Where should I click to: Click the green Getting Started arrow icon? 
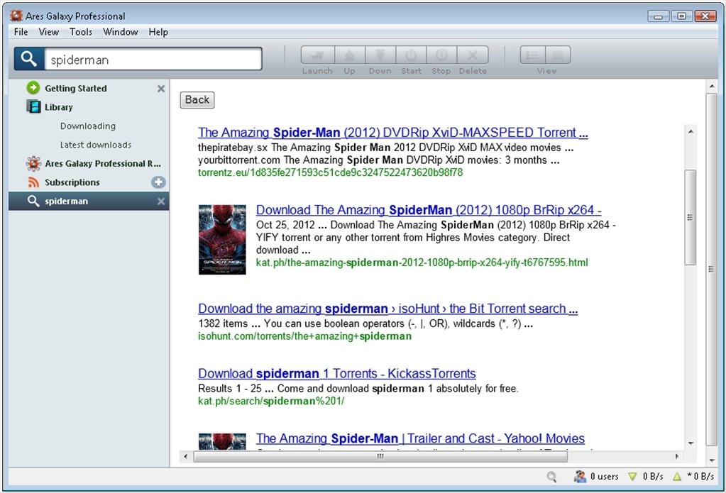(x=33, y=87)
